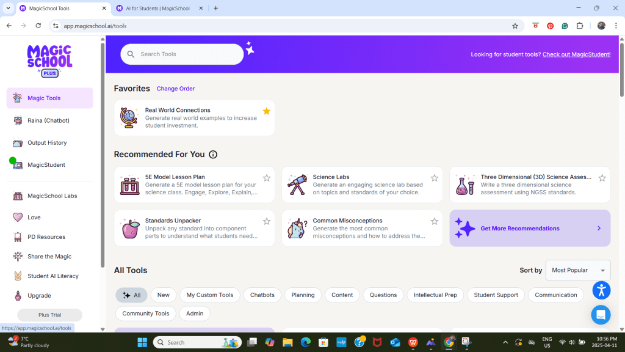The width and height of the screenshot is (625, 352).
Task: Click the MagicSchool Plus logo
Action: tap(49, 60)
